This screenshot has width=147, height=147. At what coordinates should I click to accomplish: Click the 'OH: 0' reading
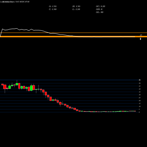(99, 9)
